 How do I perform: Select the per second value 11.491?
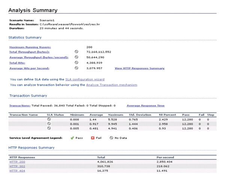tap(162, 171)
